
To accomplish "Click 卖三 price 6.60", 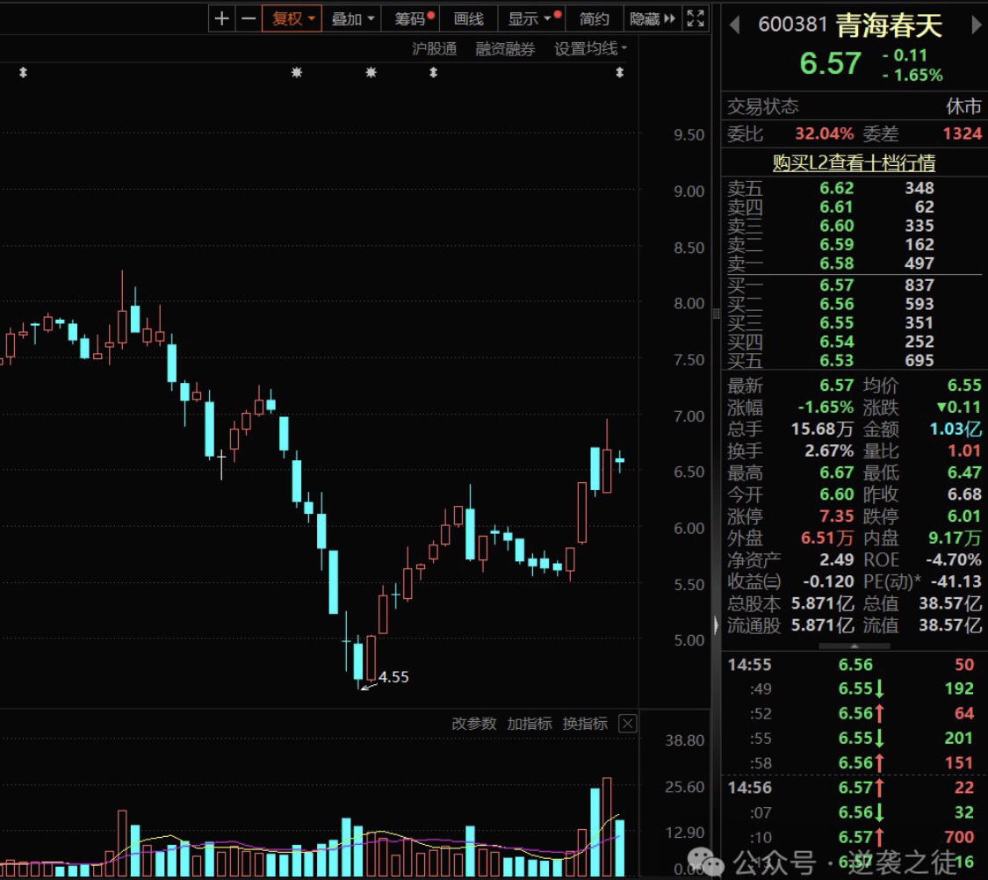I will (837, 226).
